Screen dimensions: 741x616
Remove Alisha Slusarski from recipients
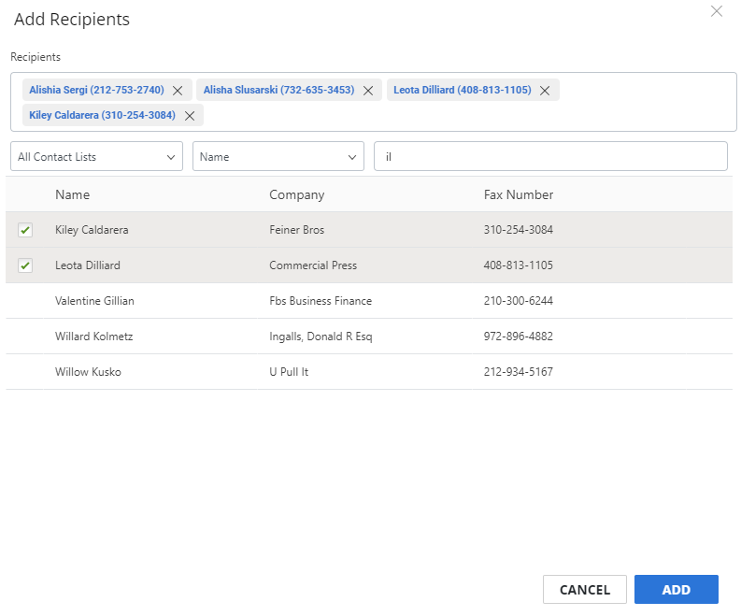click(368, 91)
